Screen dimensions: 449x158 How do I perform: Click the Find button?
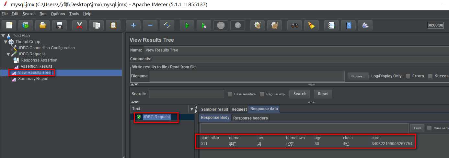pyautogui.click(x=417, y=128)
